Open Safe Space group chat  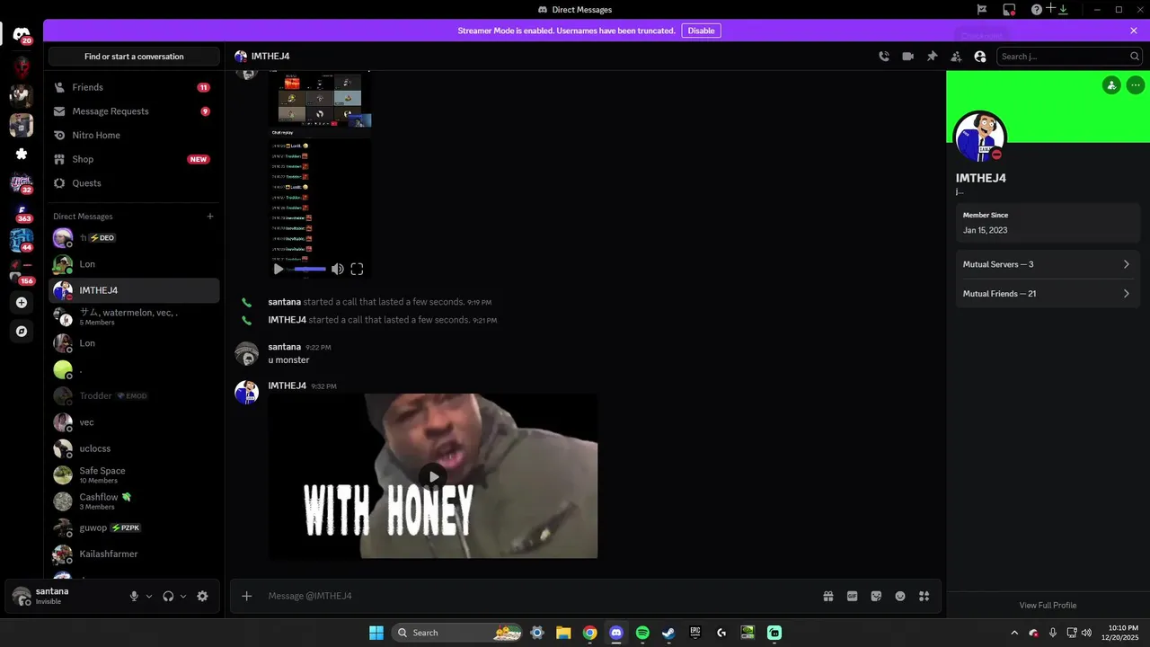pyautogui.click(x=134, y=474)
